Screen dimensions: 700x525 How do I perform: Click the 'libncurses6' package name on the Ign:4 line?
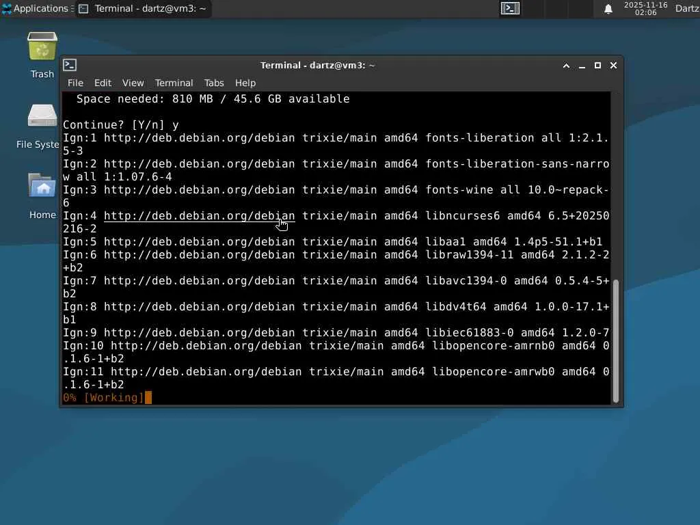click(x=463, y=216)
